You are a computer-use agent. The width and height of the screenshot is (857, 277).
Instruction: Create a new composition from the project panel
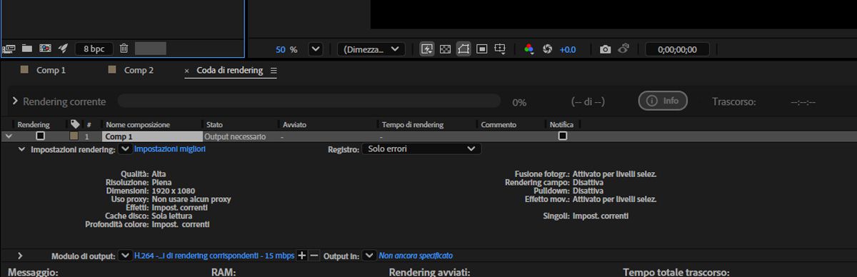click(45, 49)
